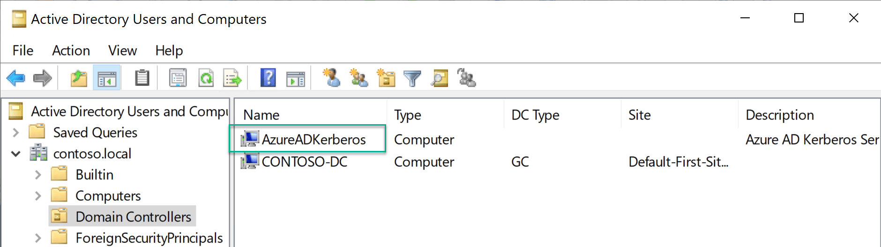Open filter options funnel icon
Screen dimensions: 881x247
(x=412, y=78)
